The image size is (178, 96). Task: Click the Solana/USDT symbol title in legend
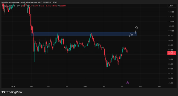7,6
